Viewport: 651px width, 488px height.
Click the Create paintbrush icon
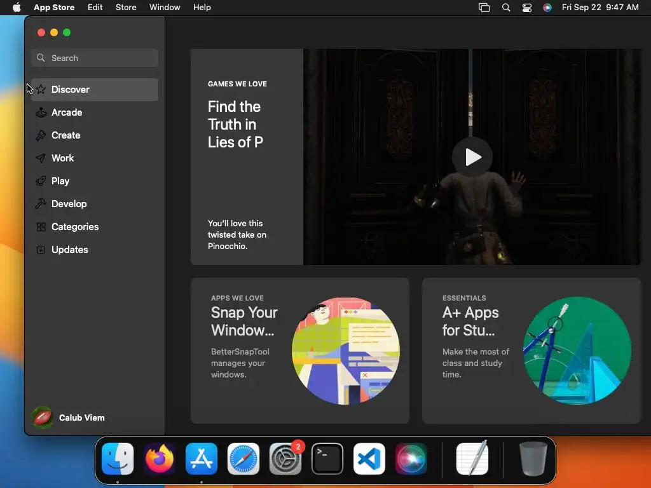[x=41, y=135]
